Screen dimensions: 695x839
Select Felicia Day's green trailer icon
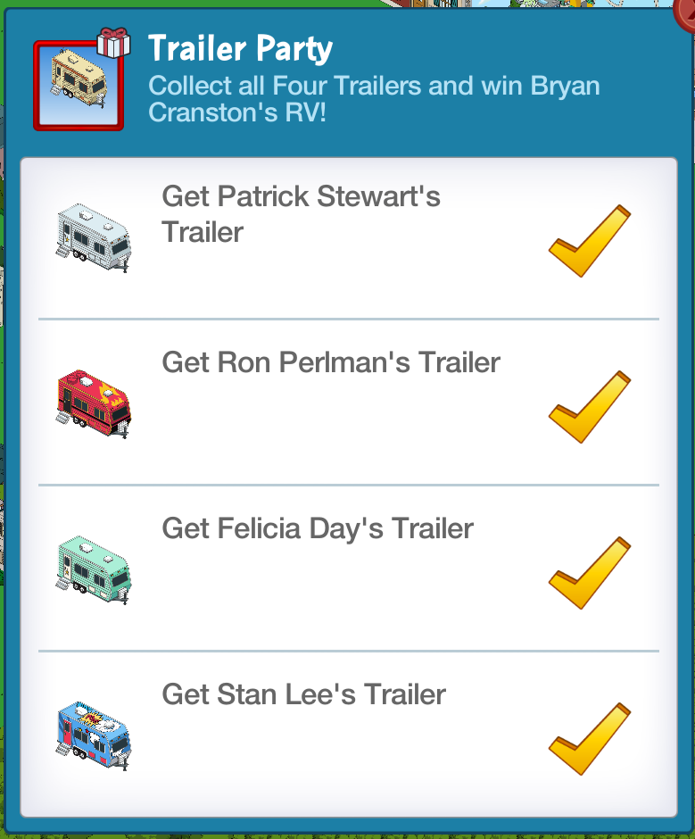click(x=94, y=569)
